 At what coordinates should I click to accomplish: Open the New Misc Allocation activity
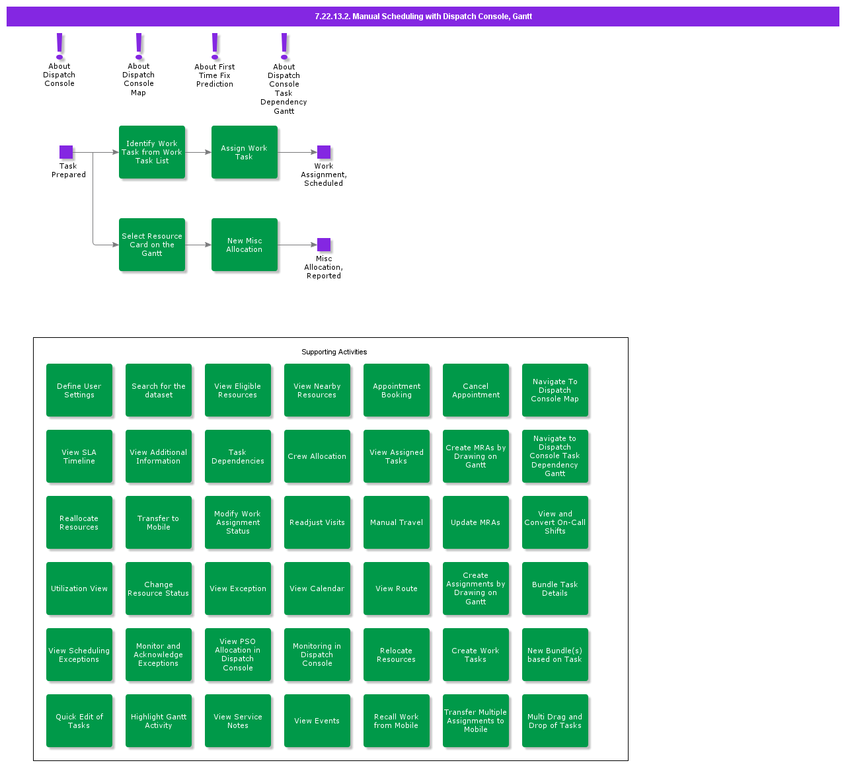pos(245,245)
